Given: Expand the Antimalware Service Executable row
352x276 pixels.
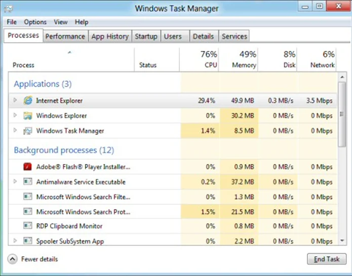Looking at the screenshot, I should [x=15, y=182].
